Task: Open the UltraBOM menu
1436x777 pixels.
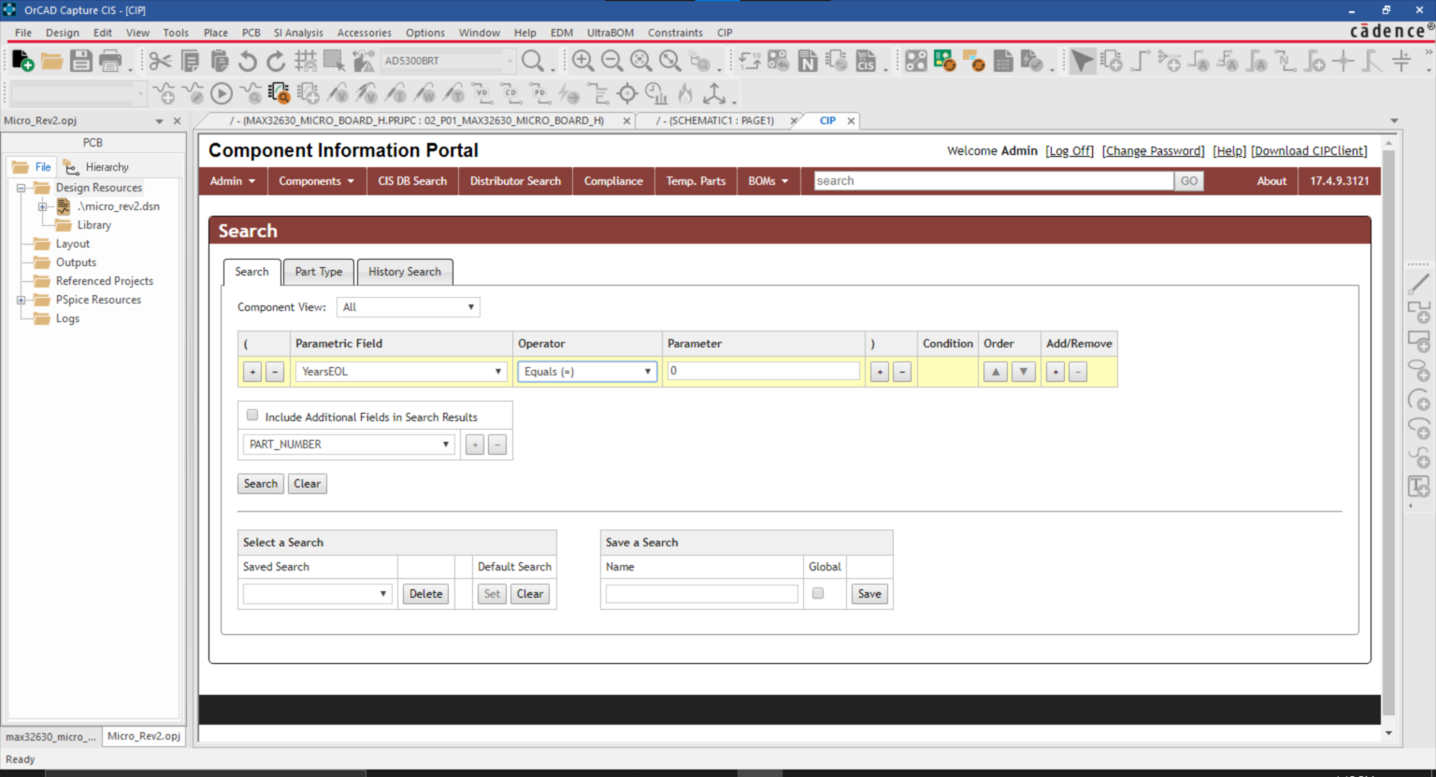Action: (x=610, y=33)
